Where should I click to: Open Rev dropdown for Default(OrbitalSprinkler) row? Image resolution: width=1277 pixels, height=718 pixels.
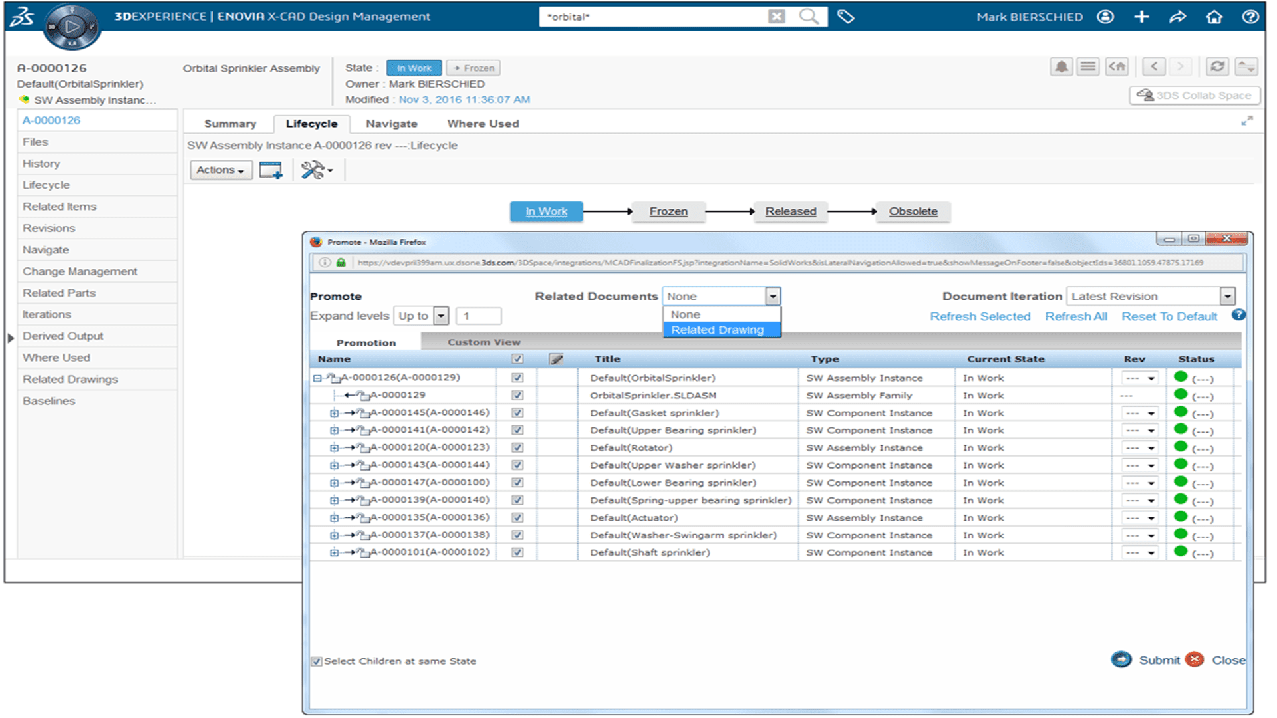[x=1140, y=378]
